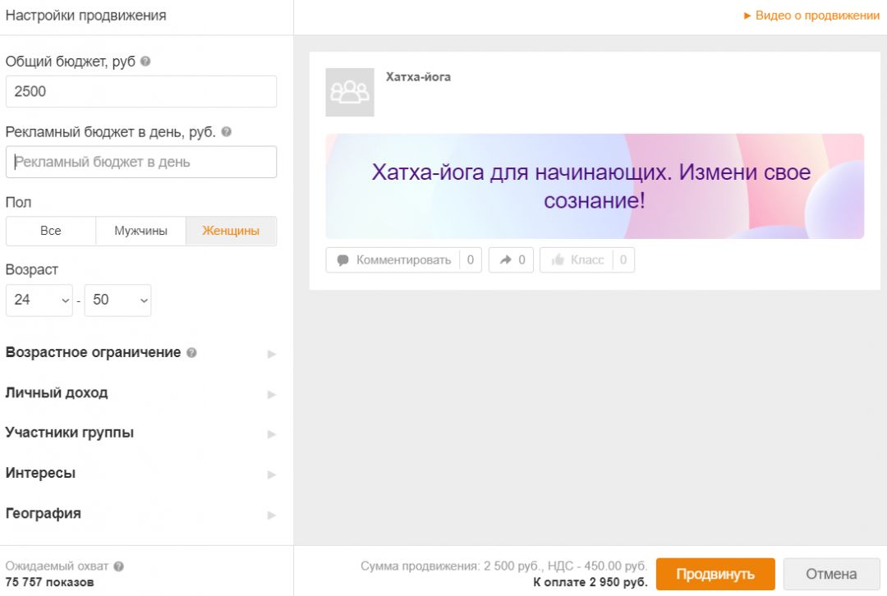The width and height of the screenshot is (887, 596).
Task: Click help icon next to Общий бюджет
Action: (145, 61)
